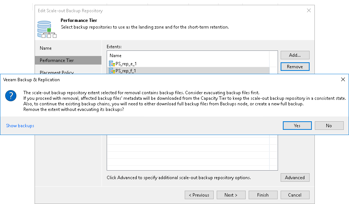Screen dimensions: 349x204
Task: Click the PS_rep_e_1 repository icon
Action: click(112, 64)
